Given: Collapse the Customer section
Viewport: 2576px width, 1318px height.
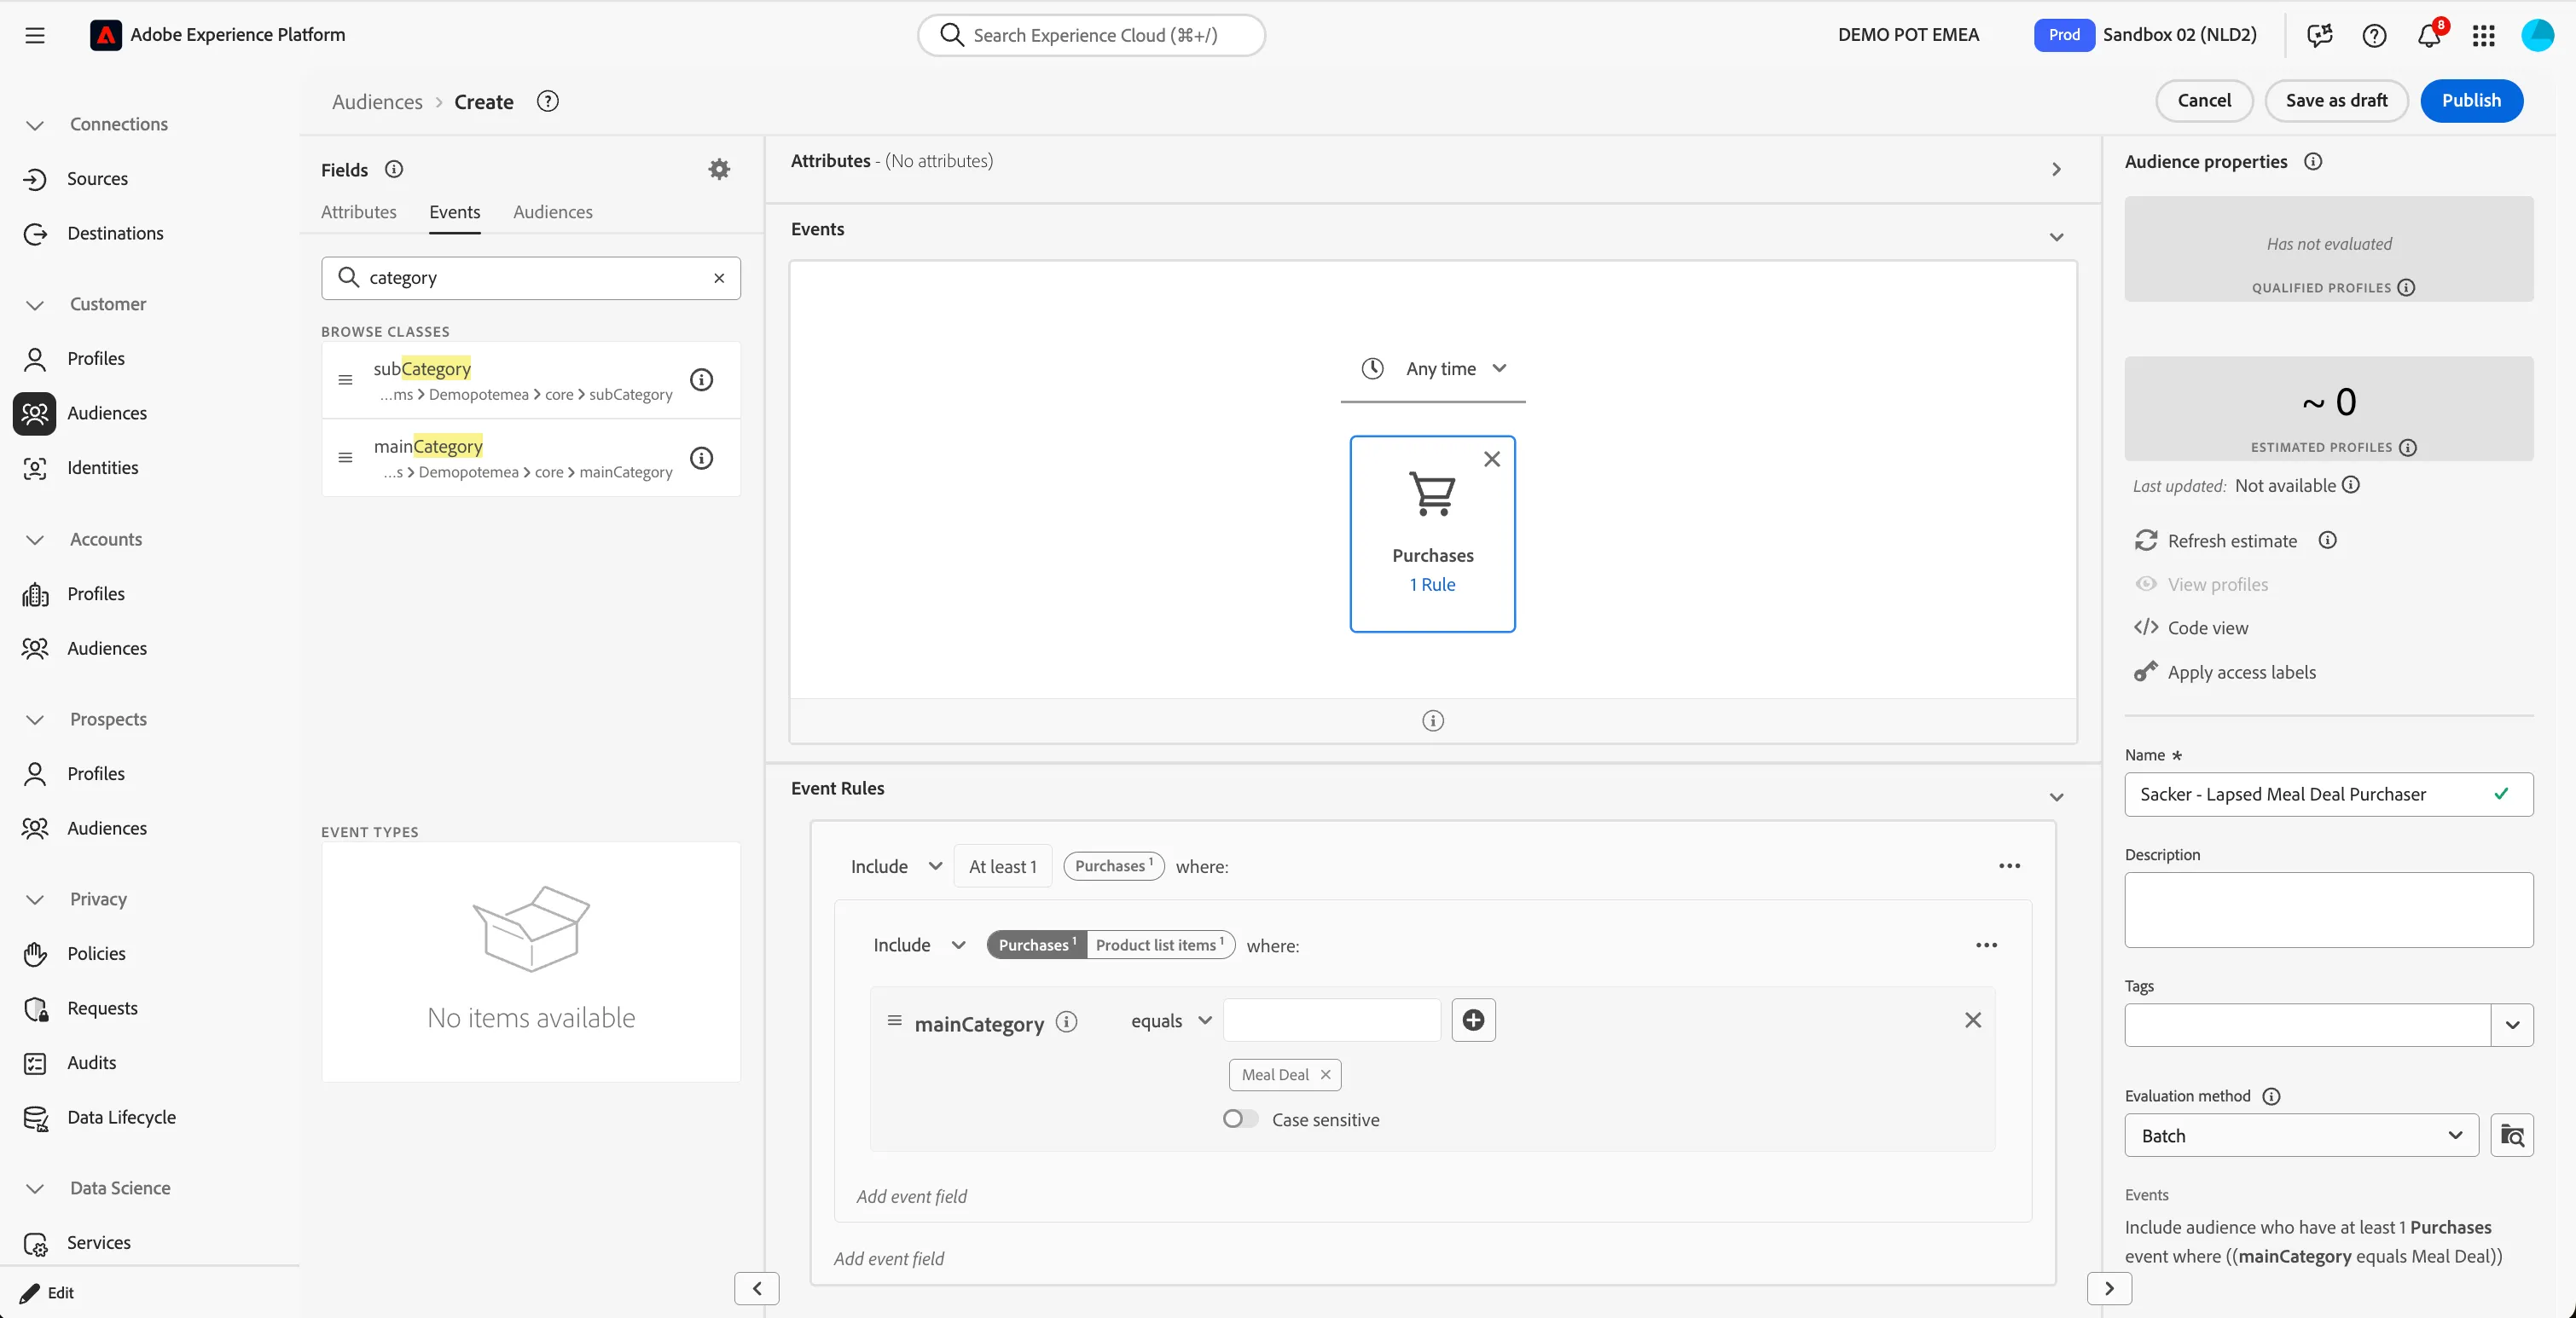Looking at the screenshot, I should click(x=35, y=304).
